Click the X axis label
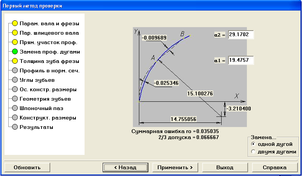The height and width of the screenshot is (176, 302). (x=237, y=96)
